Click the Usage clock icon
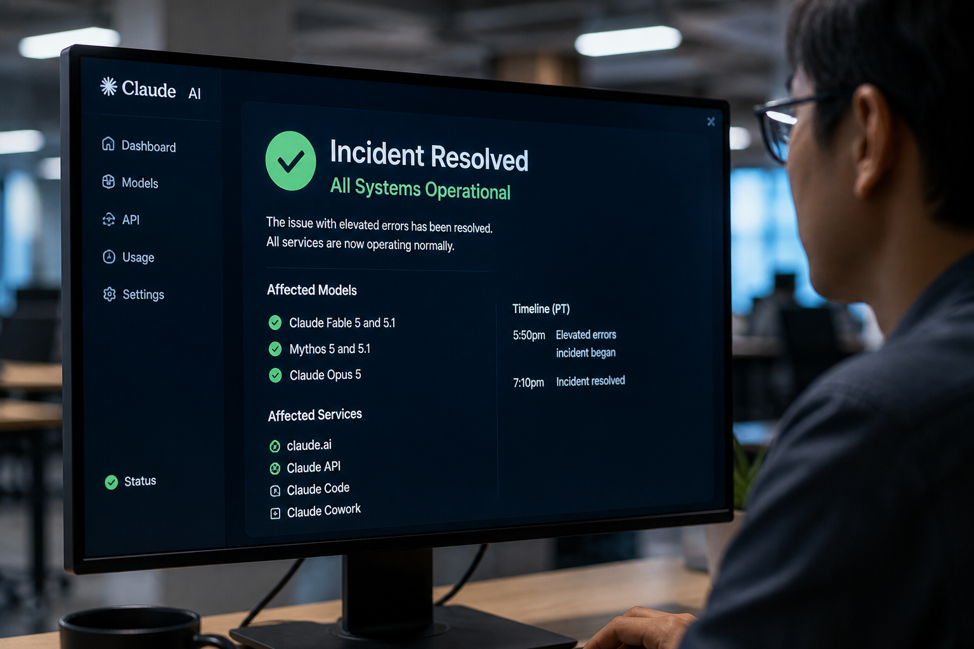This screenshot has width=974, height=649. point(109,257)
